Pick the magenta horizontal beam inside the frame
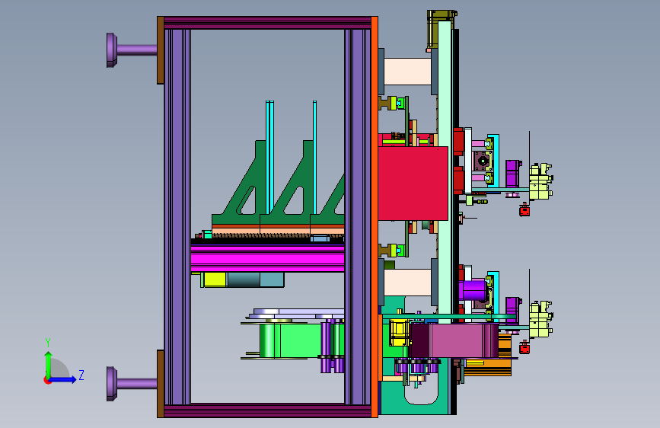 [x=267, y=259]
